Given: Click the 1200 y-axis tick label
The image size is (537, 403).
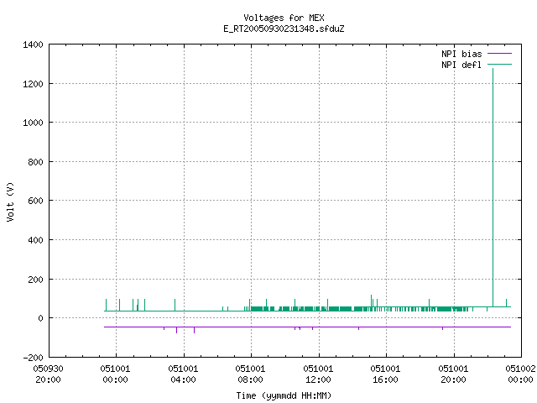Looking at the screenshot, I should pos(33,84).
